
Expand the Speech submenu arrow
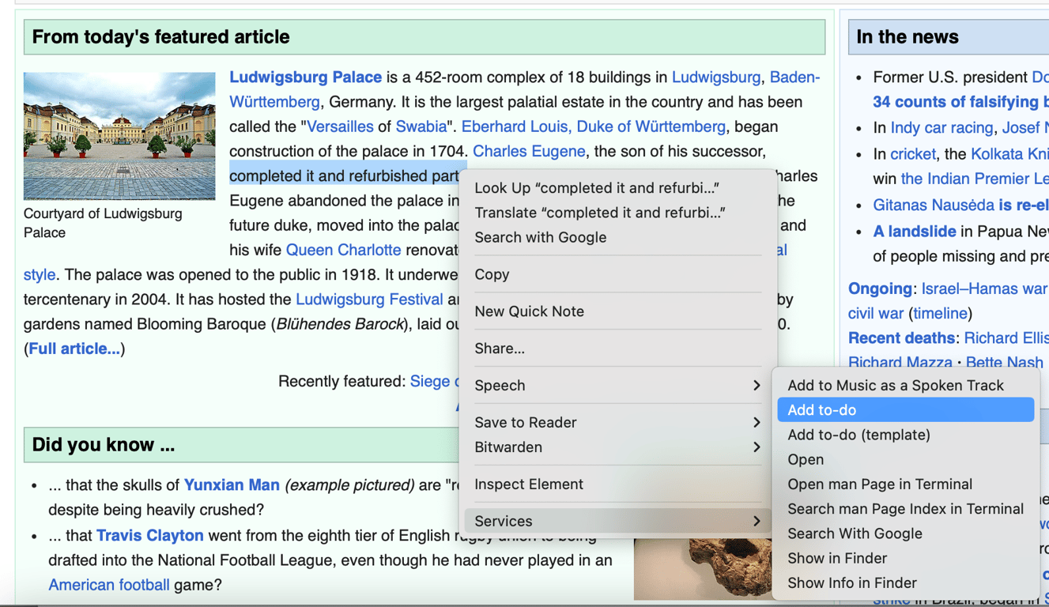pyautogui.click(x=757, y=386)
